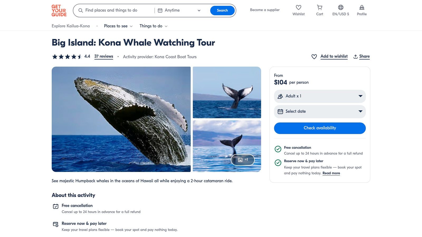The width and height of the screenshot is (422, 237).
Task: Expand the Adult x 1 participant selector
Action: 319,96
